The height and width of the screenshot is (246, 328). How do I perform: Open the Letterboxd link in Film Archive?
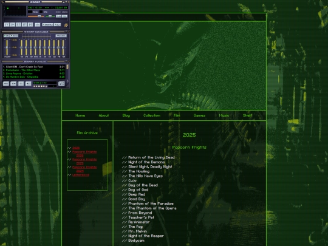tap(81, 175)
